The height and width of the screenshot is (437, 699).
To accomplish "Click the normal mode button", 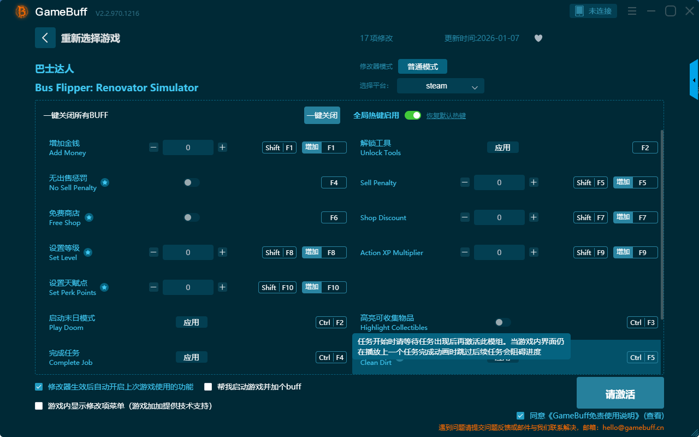I will click(422, 67).
